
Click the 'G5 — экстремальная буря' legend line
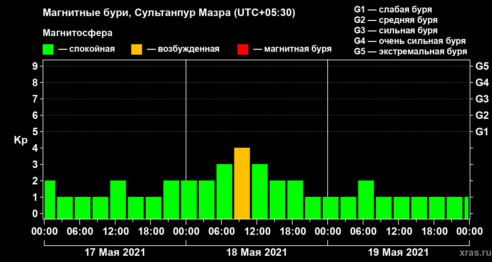pos(410,52)
